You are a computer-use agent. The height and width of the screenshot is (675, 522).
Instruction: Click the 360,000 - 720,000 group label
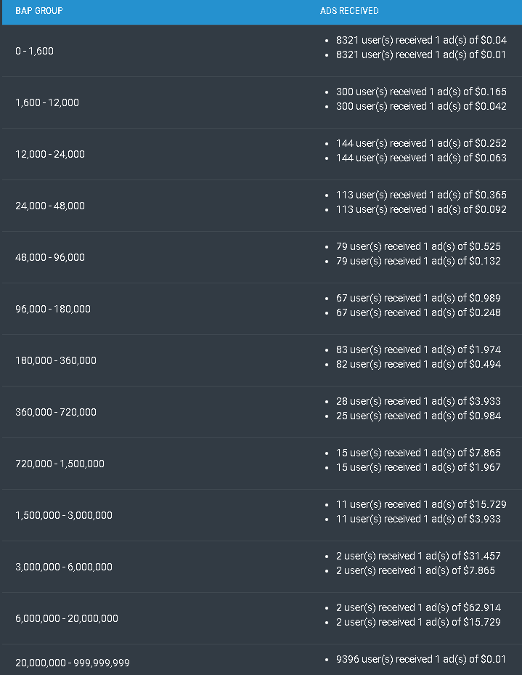pyautogui.click(x=56, y=413)
